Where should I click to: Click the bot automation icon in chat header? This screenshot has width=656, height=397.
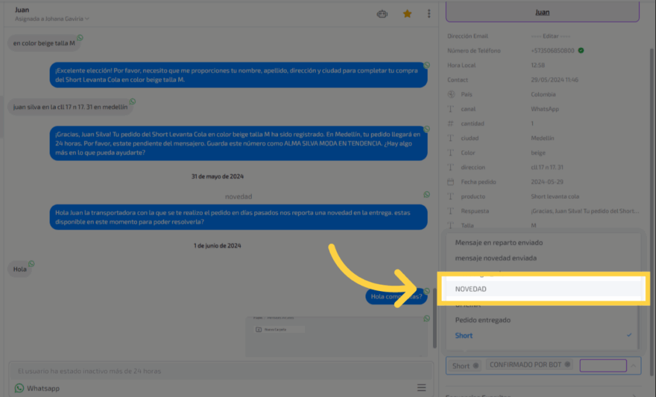click(382, 13)
